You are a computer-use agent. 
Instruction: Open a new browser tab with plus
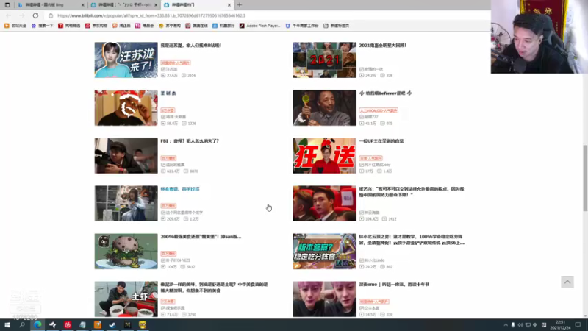240,5
